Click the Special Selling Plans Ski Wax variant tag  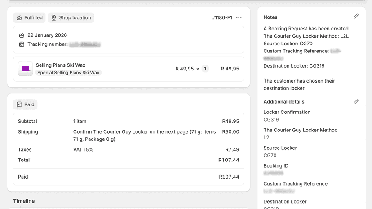(68, 73)
